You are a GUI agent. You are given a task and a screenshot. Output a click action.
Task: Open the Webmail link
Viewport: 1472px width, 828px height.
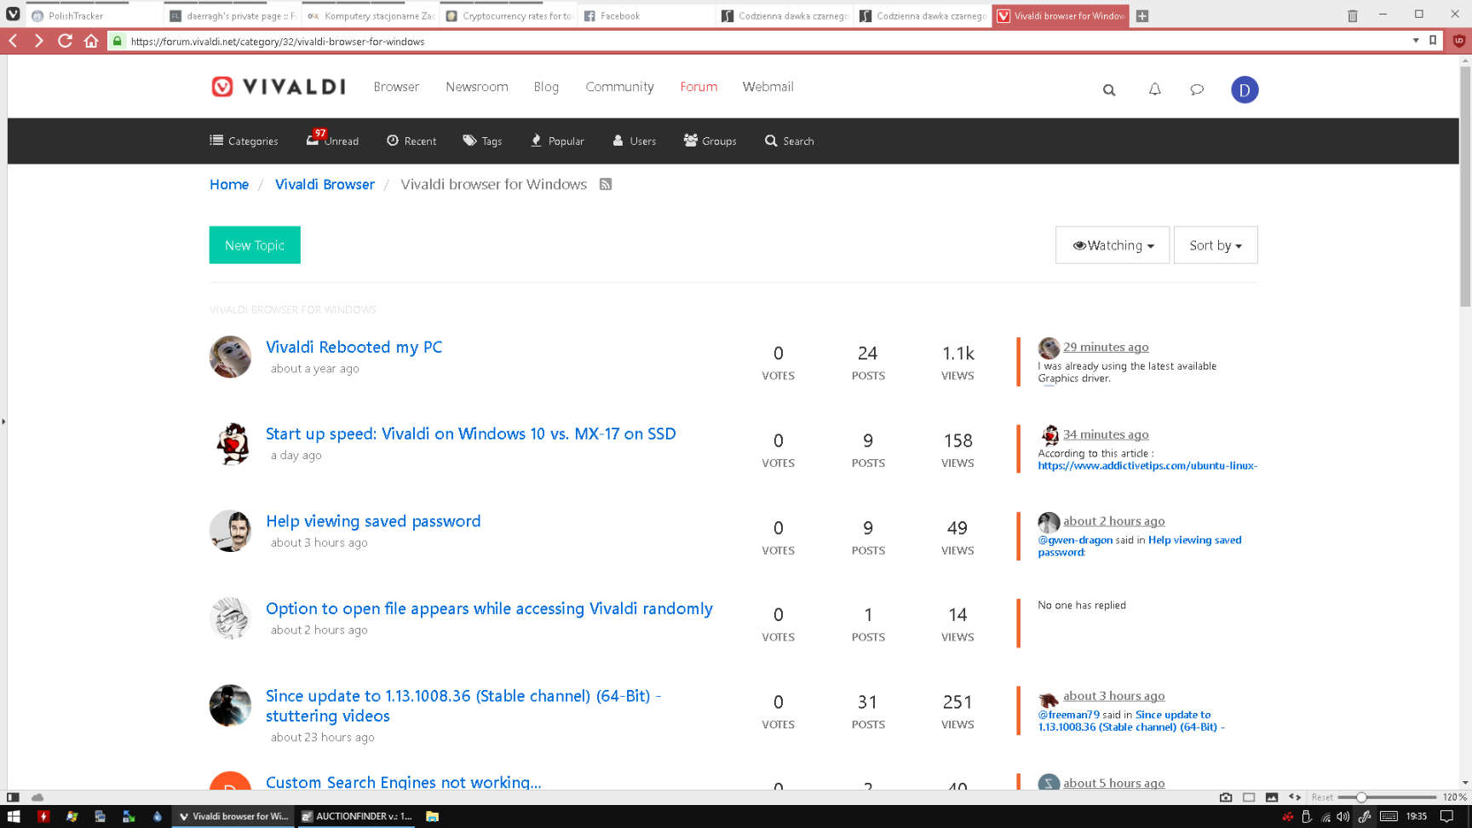pos(768,87)
